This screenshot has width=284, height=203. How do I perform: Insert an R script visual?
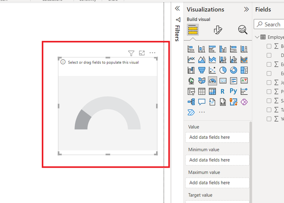[x=222, y=91]
